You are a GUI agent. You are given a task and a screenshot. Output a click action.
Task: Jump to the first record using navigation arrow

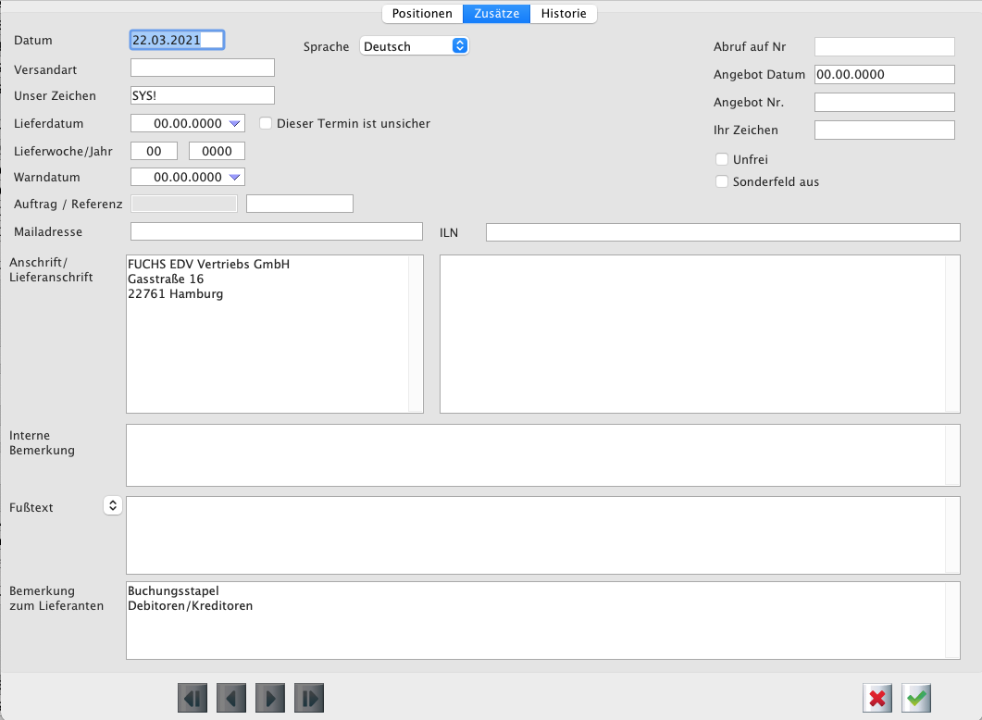193,698
